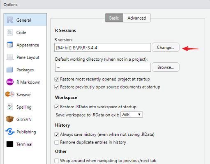
Task: Select the Packages box icon
Action: point(10,70)
